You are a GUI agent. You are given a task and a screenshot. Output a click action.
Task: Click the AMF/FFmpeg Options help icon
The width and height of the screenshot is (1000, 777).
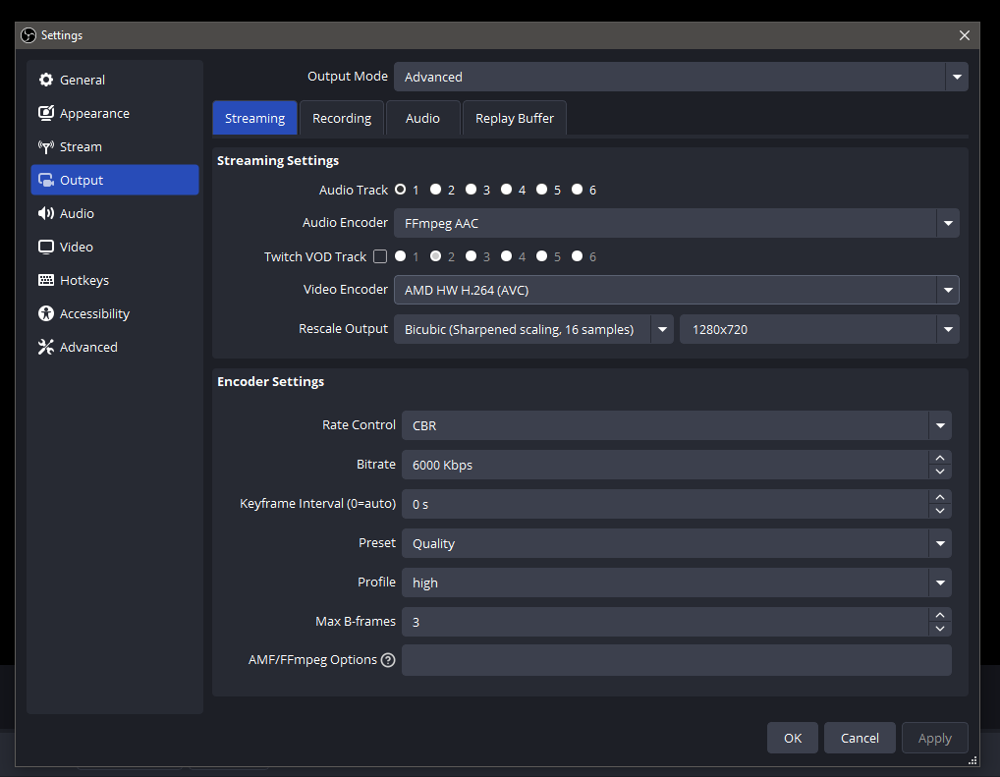(x=388, y=660)
